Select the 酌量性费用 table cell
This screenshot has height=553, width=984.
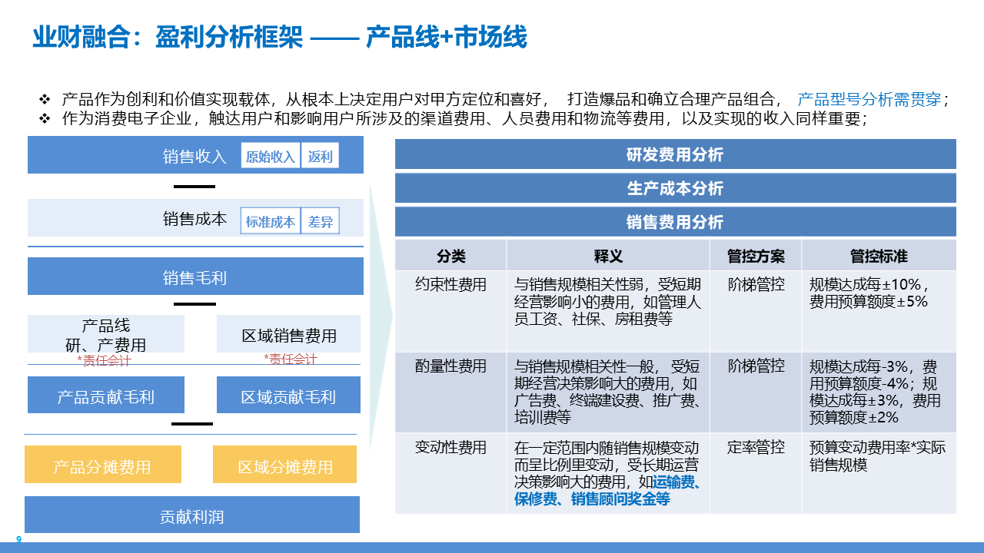451,392
